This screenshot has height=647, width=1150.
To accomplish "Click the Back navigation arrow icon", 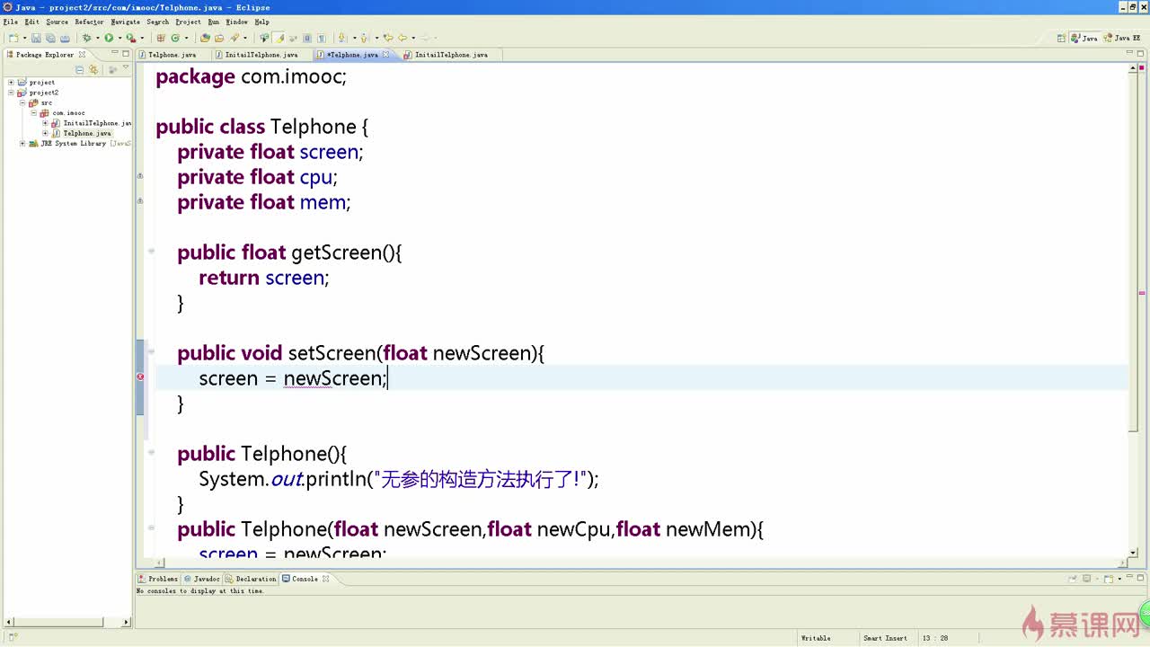I will 402,38.
